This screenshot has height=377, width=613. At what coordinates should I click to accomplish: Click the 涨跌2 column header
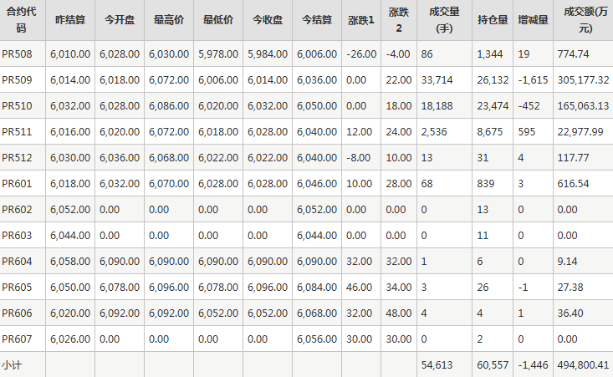(399, 19)
